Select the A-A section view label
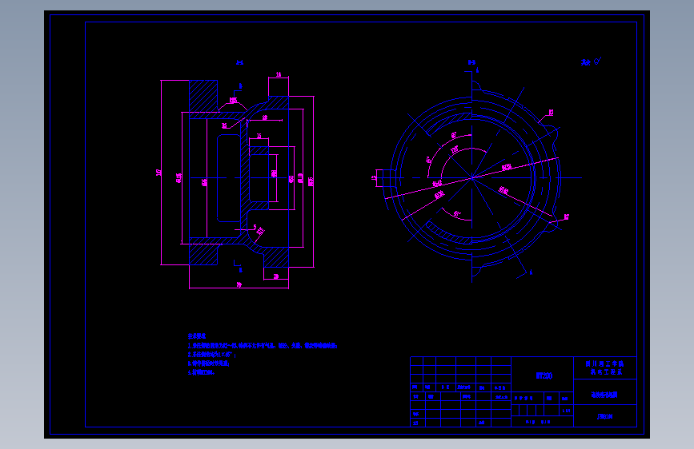This screenshot has height=449, width=694. (239, 63)
